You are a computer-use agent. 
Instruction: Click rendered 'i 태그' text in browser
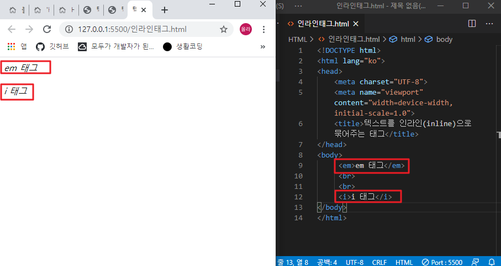pyautogui.click(x=16, y=91)
